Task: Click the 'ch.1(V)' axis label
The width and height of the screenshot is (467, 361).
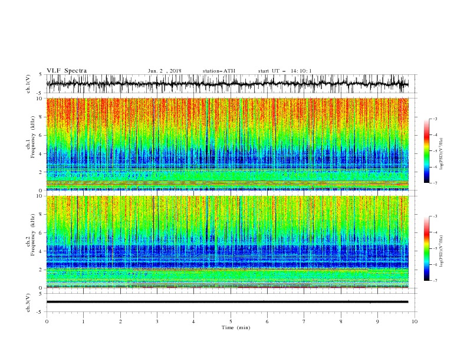Action: tap(28, 84)
